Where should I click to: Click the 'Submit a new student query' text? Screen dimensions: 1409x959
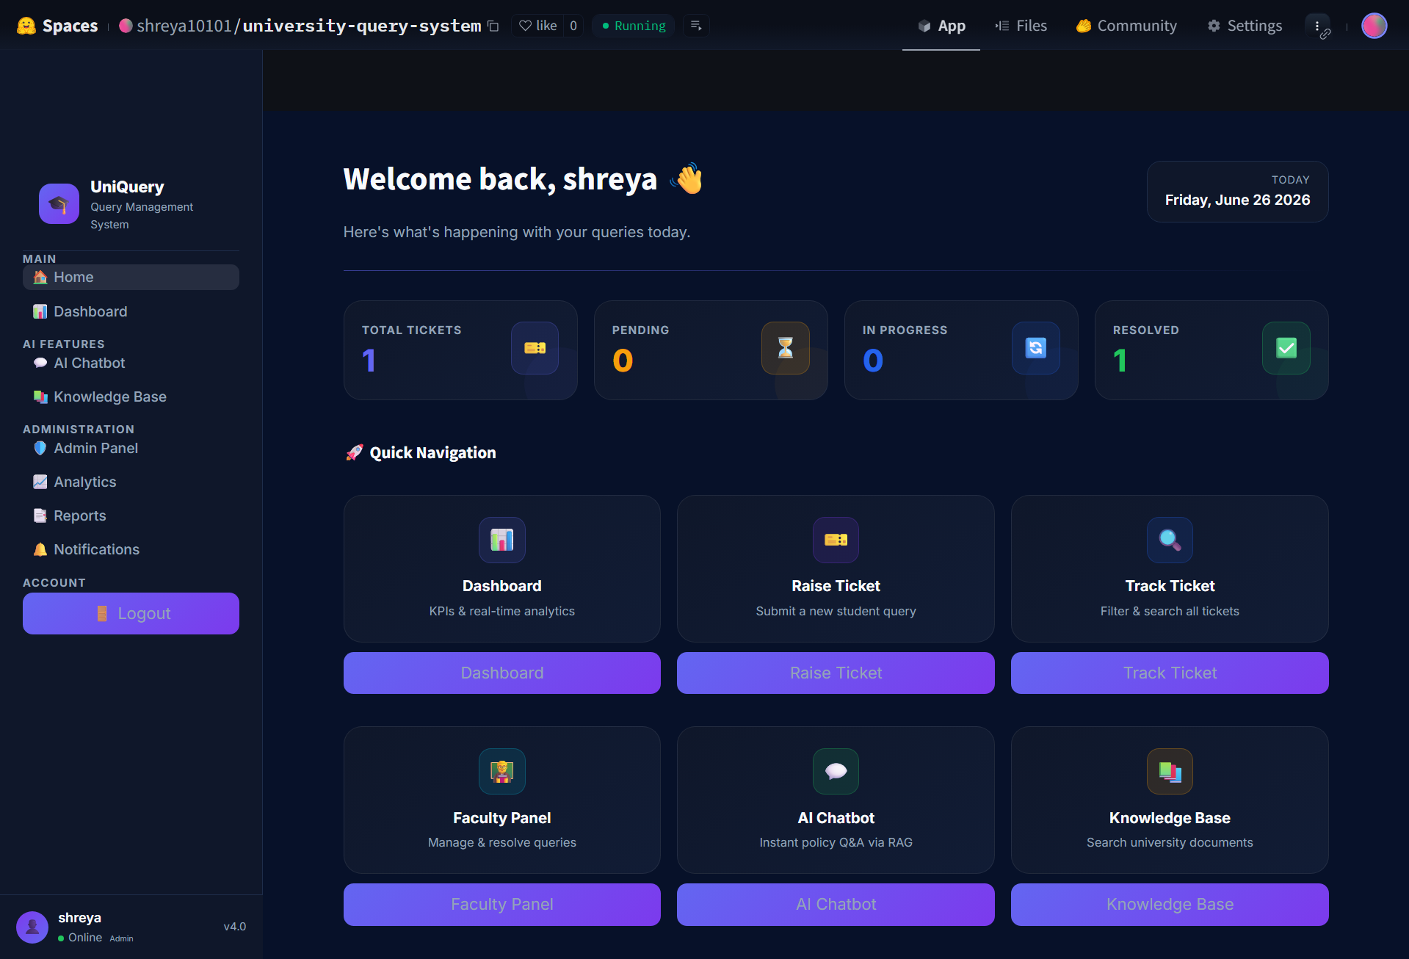point(836,611)
